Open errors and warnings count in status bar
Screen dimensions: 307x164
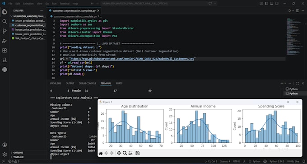click(x=14, y=161)
